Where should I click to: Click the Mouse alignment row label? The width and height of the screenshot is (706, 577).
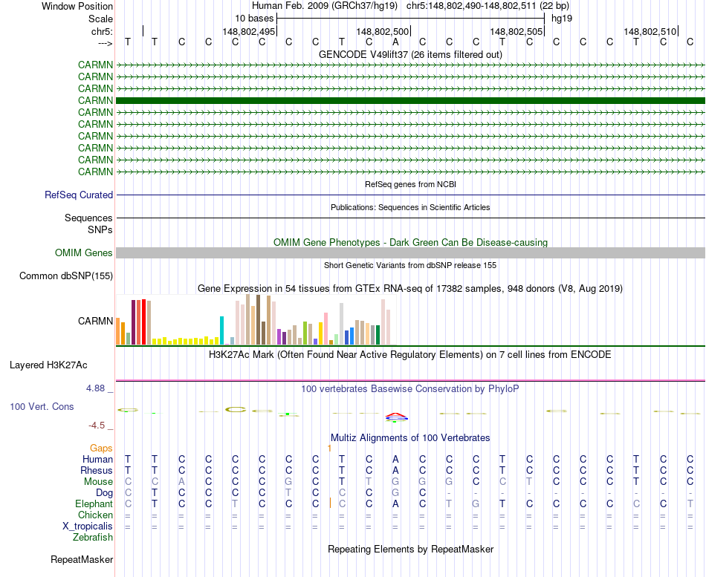point(98,482)
